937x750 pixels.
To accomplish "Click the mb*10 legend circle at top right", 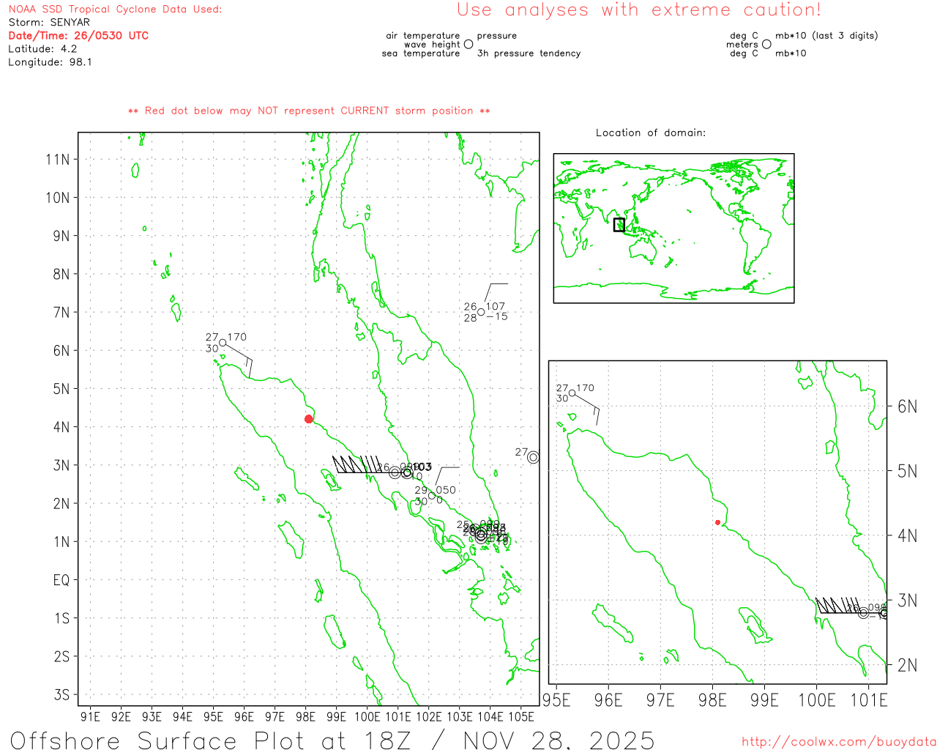I will 766,45.
